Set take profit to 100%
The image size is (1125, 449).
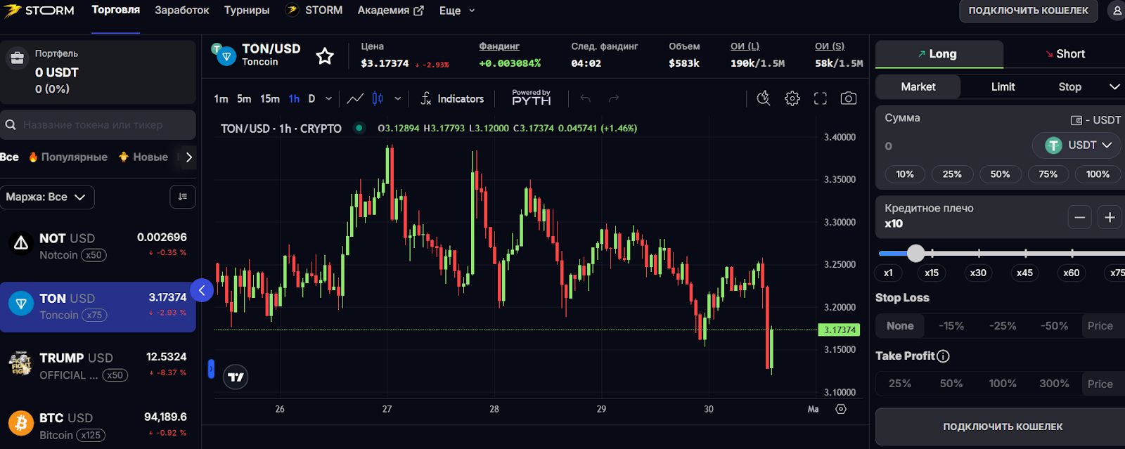[1003, 384]
